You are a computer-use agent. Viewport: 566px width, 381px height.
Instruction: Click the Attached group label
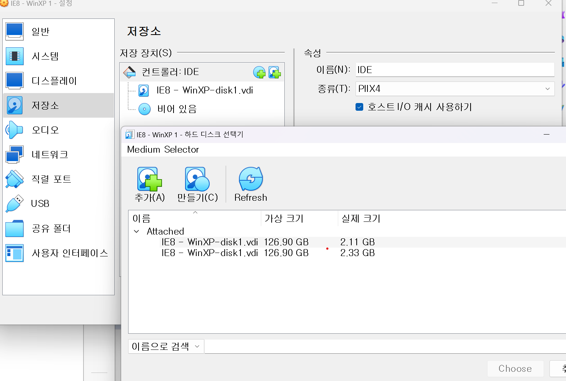point(165,231)
